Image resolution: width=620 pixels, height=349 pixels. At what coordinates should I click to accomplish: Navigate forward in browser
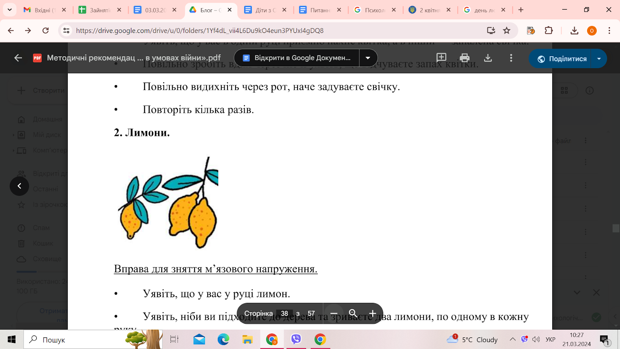28,30
